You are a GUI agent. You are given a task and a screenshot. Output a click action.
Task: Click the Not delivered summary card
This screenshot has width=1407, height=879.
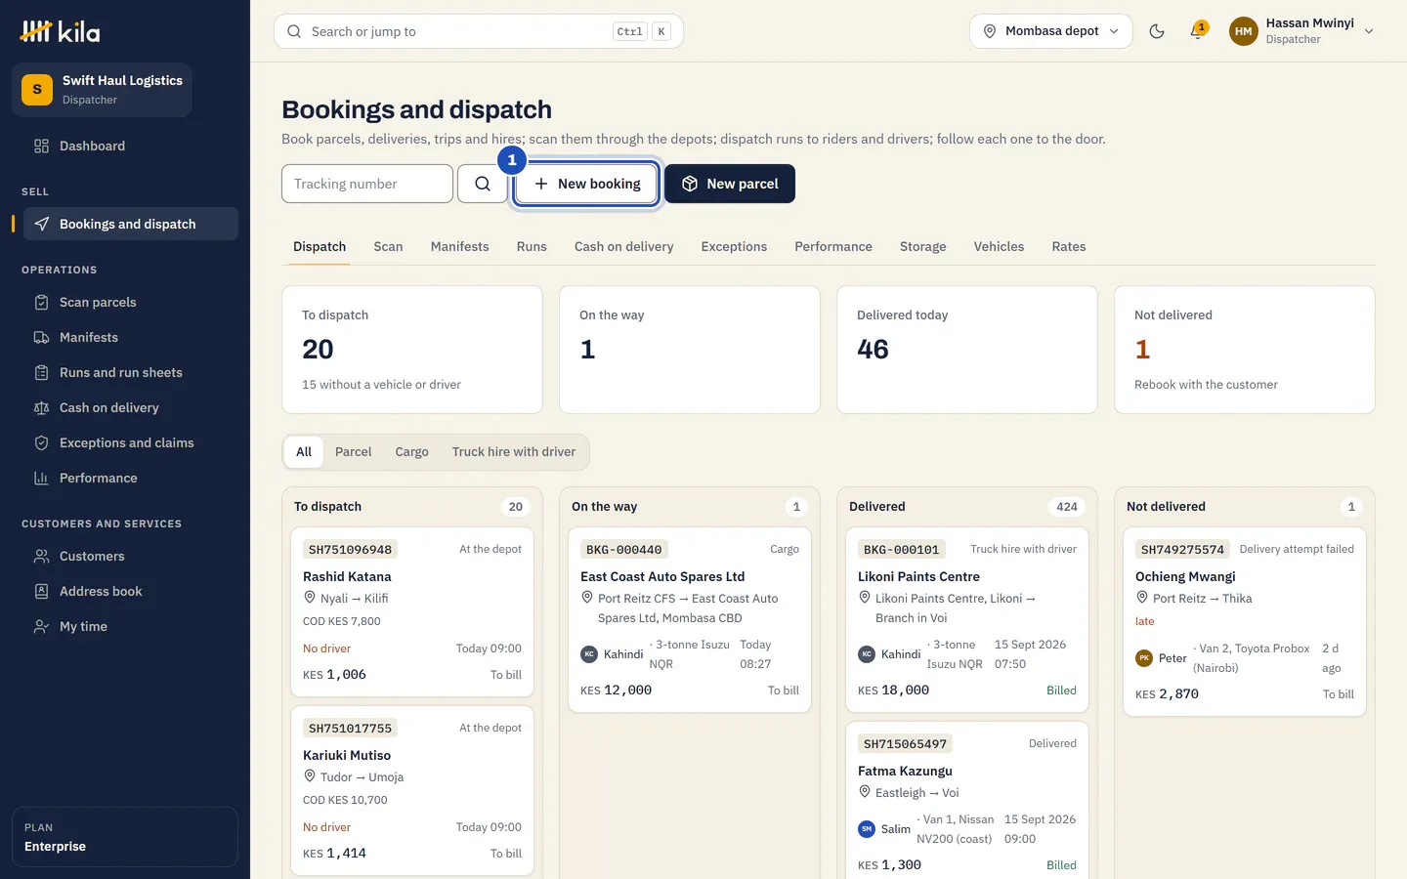[x=1245, y=350]
